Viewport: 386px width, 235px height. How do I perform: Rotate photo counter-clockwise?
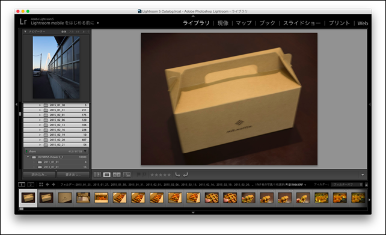click(177, 175)
